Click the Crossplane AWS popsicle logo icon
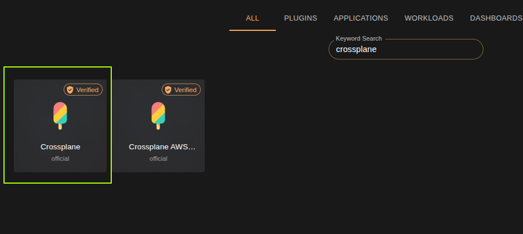This screenshot has height=234, width=523. pos(158,115)
